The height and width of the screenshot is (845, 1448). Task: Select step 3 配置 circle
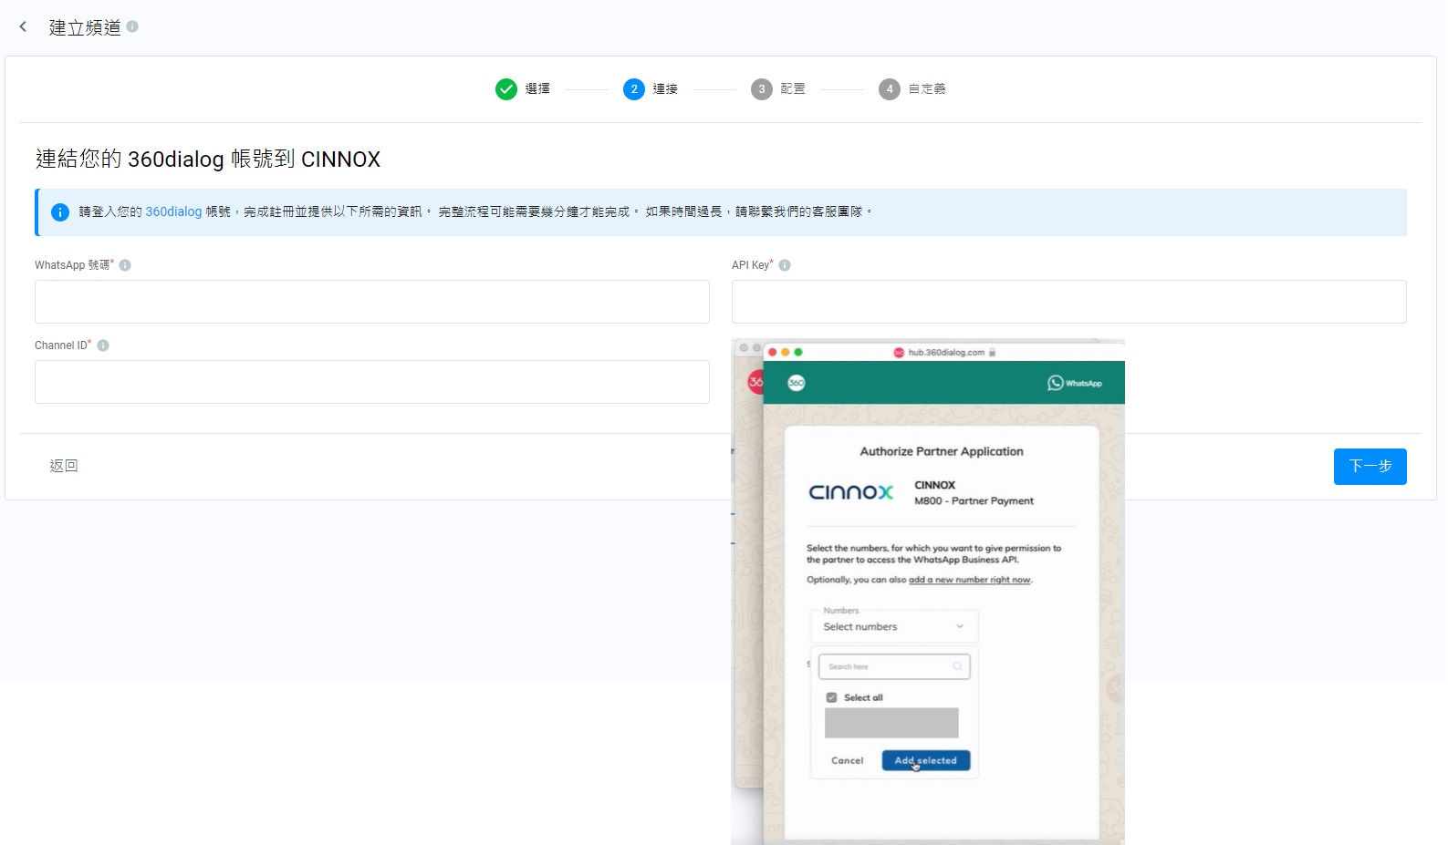[762, 88]
